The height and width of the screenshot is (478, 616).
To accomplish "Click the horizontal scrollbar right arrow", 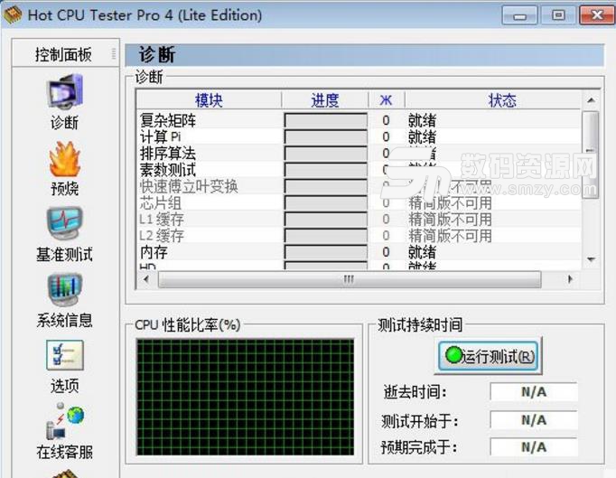I will pyautogui.click(x=570, y=279).
